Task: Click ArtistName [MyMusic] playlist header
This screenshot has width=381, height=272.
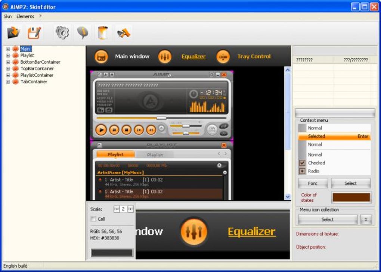Action: [121, 172]
